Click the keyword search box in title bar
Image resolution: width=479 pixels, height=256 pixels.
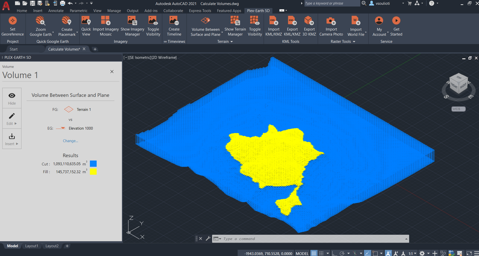332,3
